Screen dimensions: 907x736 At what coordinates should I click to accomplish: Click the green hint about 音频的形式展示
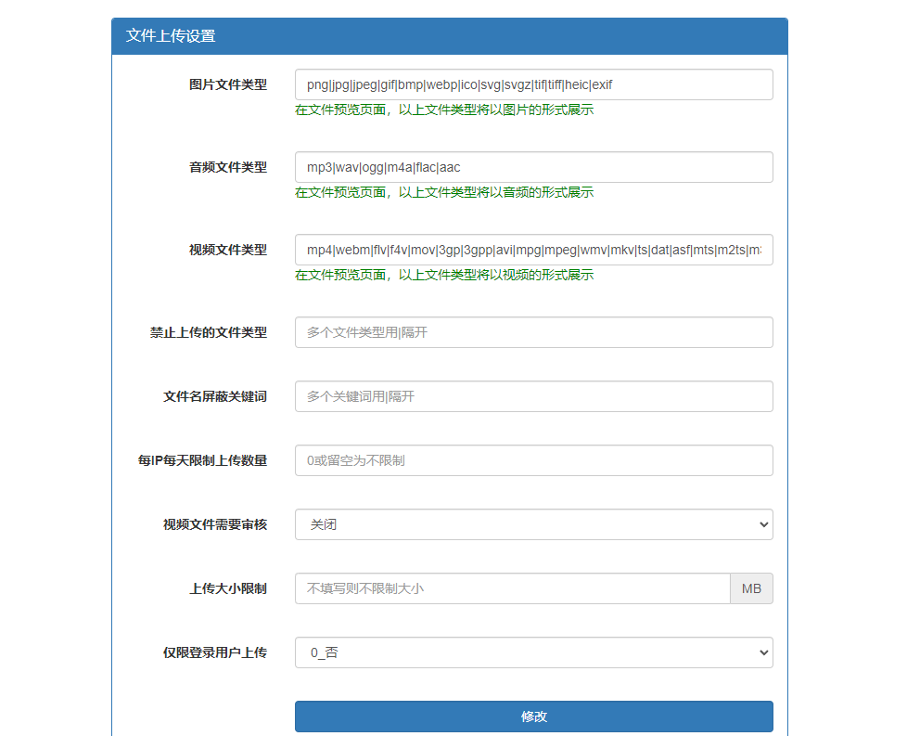click(x=444, y=193)
